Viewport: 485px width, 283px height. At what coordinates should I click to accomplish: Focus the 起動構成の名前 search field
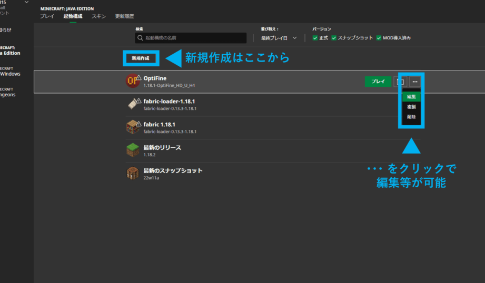pos(191,38)
